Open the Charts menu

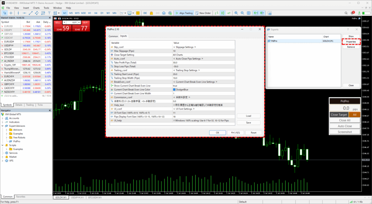pyautogui.click(x=36, y=8)
